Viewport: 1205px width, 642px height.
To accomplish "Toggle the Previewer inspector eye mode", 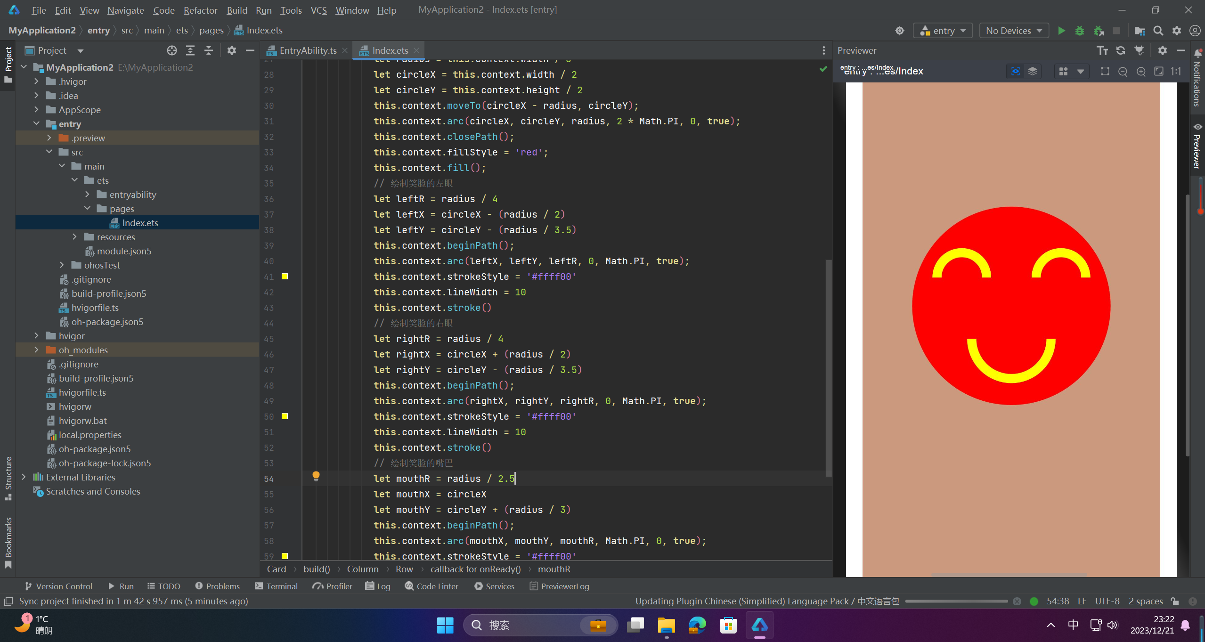I will click(1016, 72).
